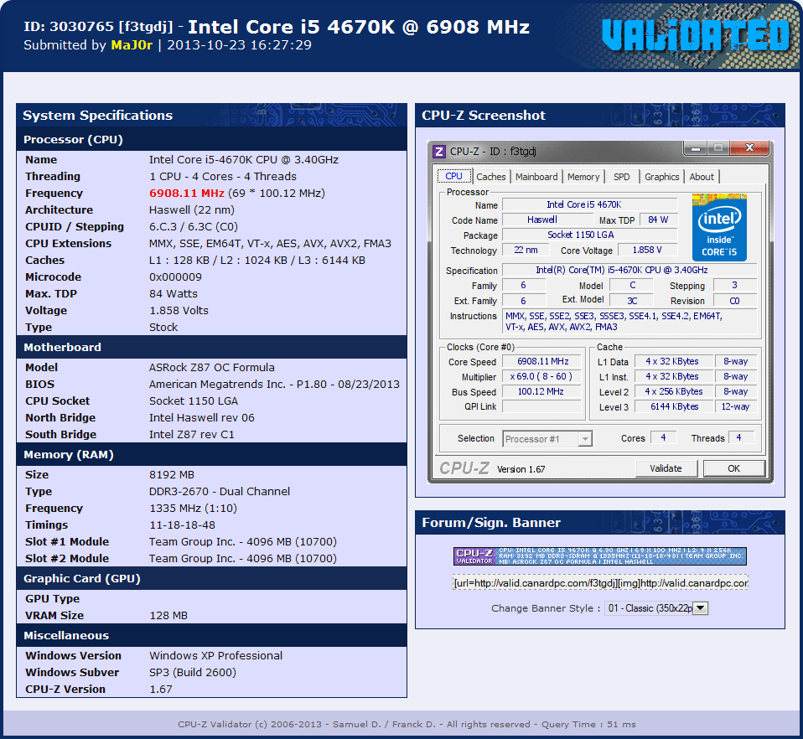Click the Technology 22 nm field
Image resolution: width=803 pixels, height=739 pixels.
click(x=526, y=250)
